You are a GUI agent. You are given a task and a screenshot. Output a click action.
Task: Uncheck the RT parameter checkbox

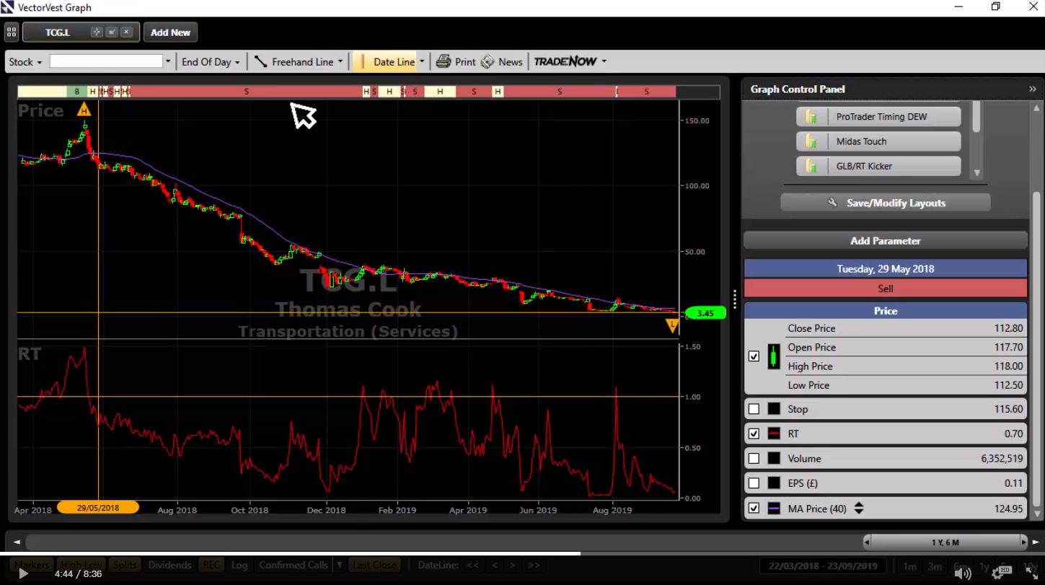tap(754, 434)
